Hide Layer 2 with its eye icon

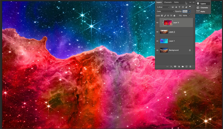(157, 32)
